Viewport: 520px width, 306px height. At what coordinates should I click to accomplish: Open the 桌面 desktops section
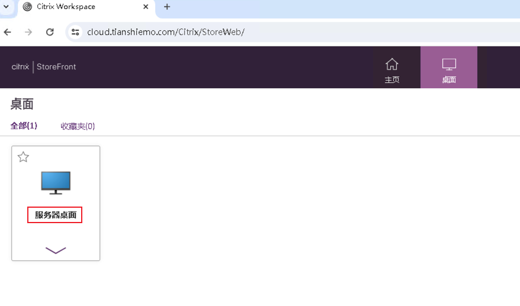[449, 67]
